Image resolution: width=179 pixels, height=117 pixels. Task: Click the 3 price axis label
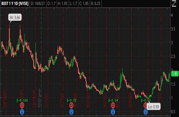pyautogui.click(x=172, y=43)
